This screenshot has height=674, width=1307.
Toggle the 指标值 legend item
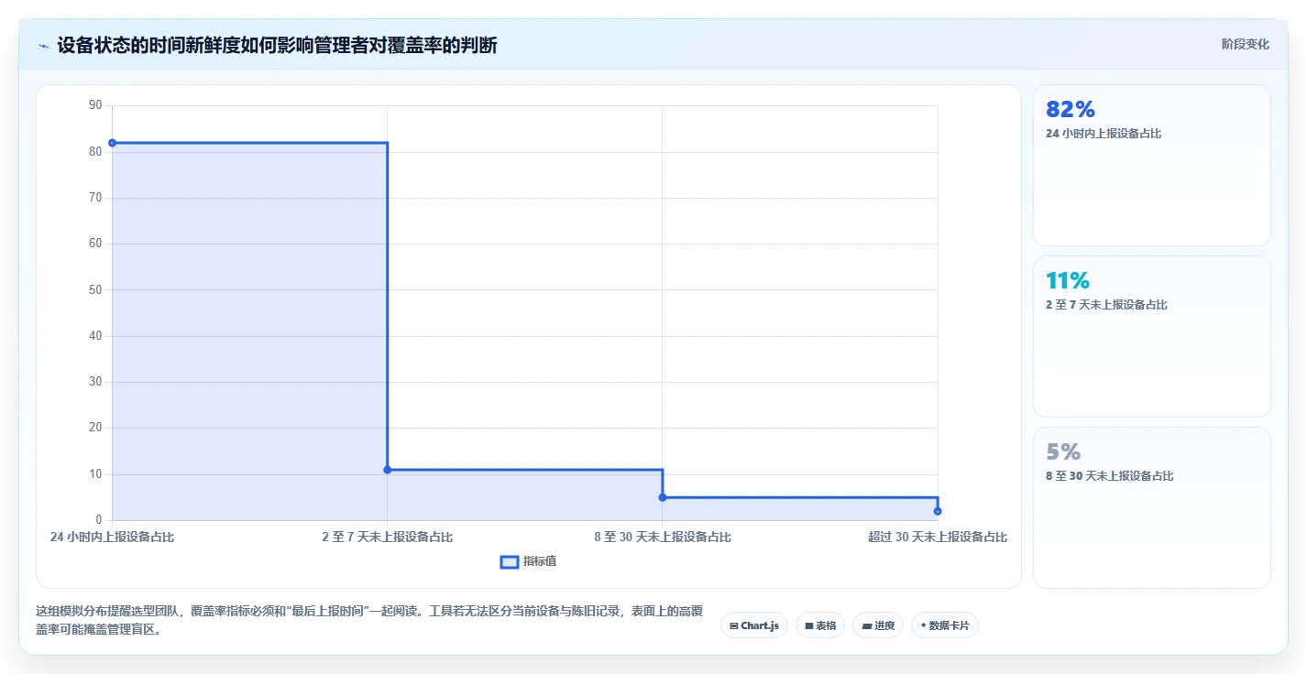click(528, 561)
